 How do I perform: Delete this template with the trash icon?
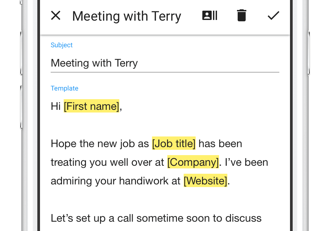click(241, 16)
